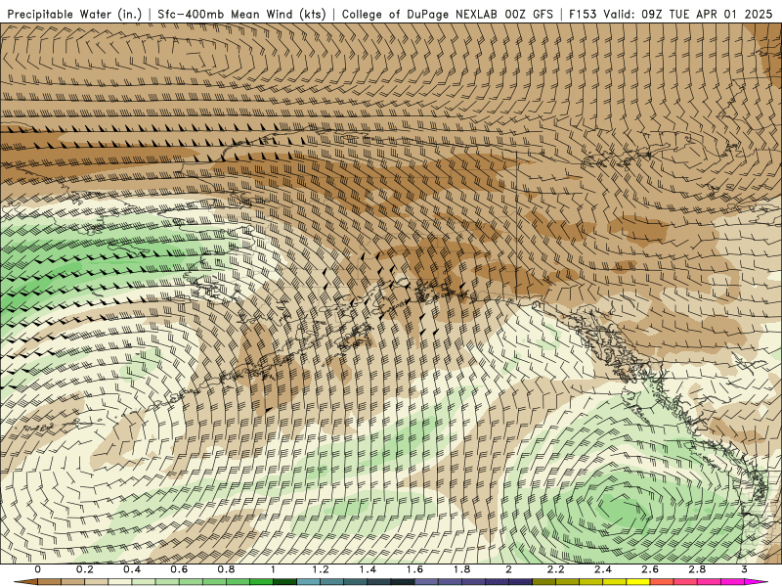Image resolution: width=782 pixels, height=587 pixels.
Task: Click the colorbar label '1'
Action: [273, 569]
